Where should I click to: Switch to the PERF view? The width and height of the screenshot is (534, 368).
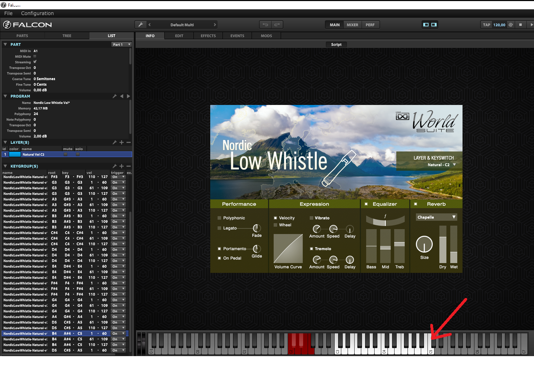click(x=370, y=25)
